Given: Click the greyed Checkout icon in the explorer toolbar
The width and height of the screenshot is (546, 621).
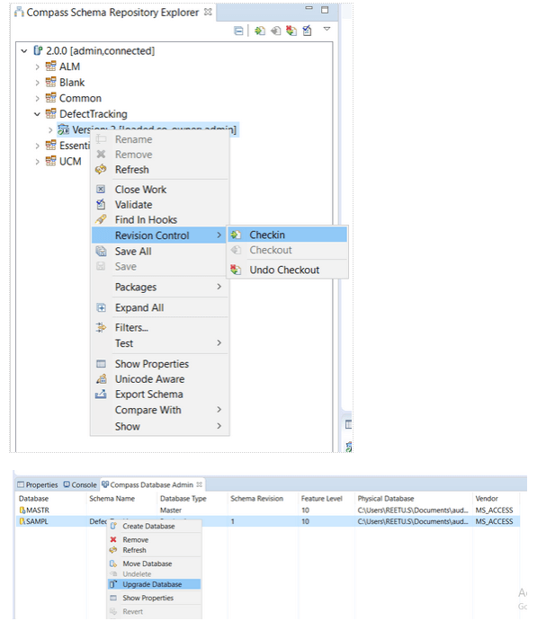Looking at the screenshot, I should [275, 31].
